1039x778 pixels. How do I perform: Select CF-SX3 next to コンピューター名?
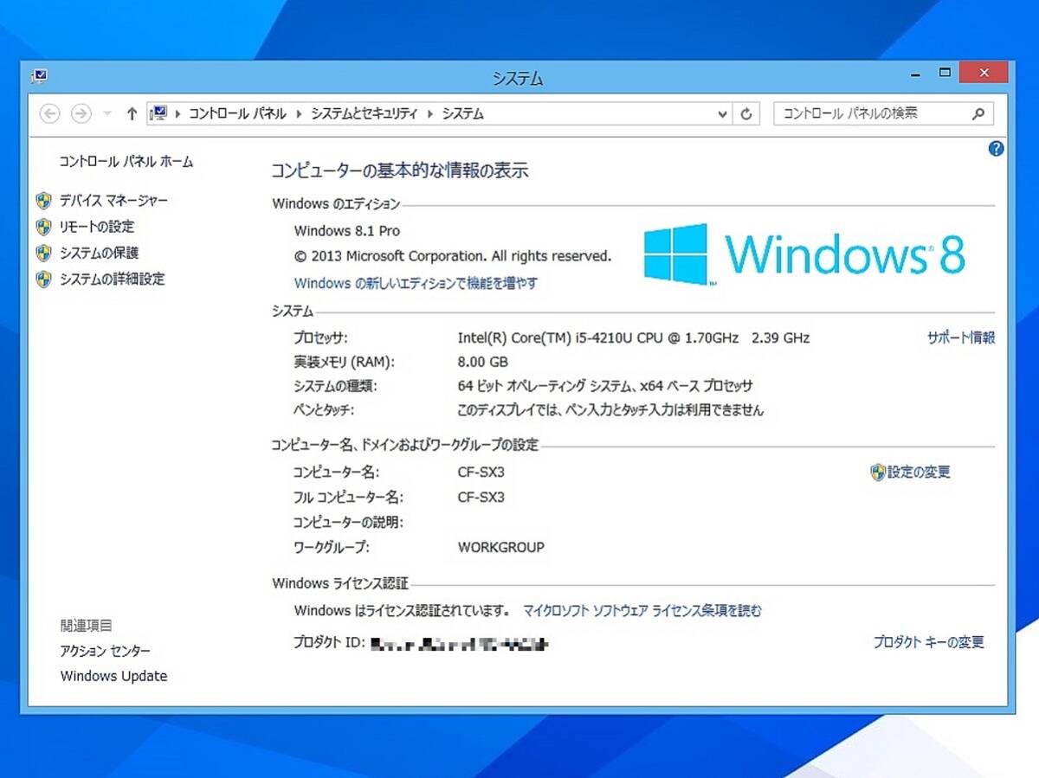click(x=481, y=473)
